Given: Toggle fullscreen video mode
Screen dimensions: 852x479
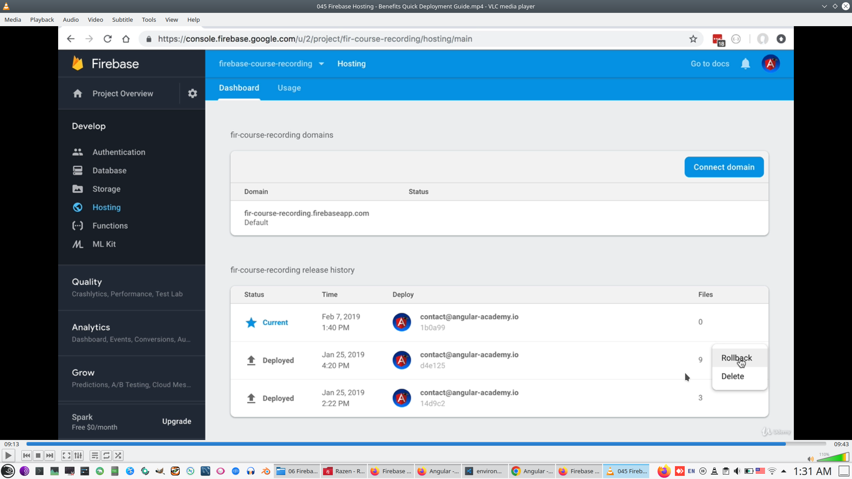Looking at the screenshot, I should point(66,455).
